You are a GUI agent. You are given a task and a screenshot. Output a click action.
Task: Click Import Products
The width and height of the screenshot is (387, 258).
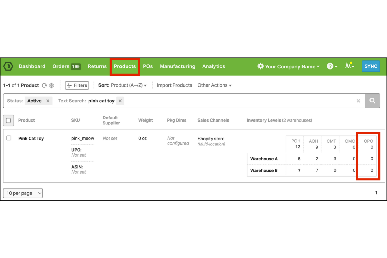click(x=174, y=85)
